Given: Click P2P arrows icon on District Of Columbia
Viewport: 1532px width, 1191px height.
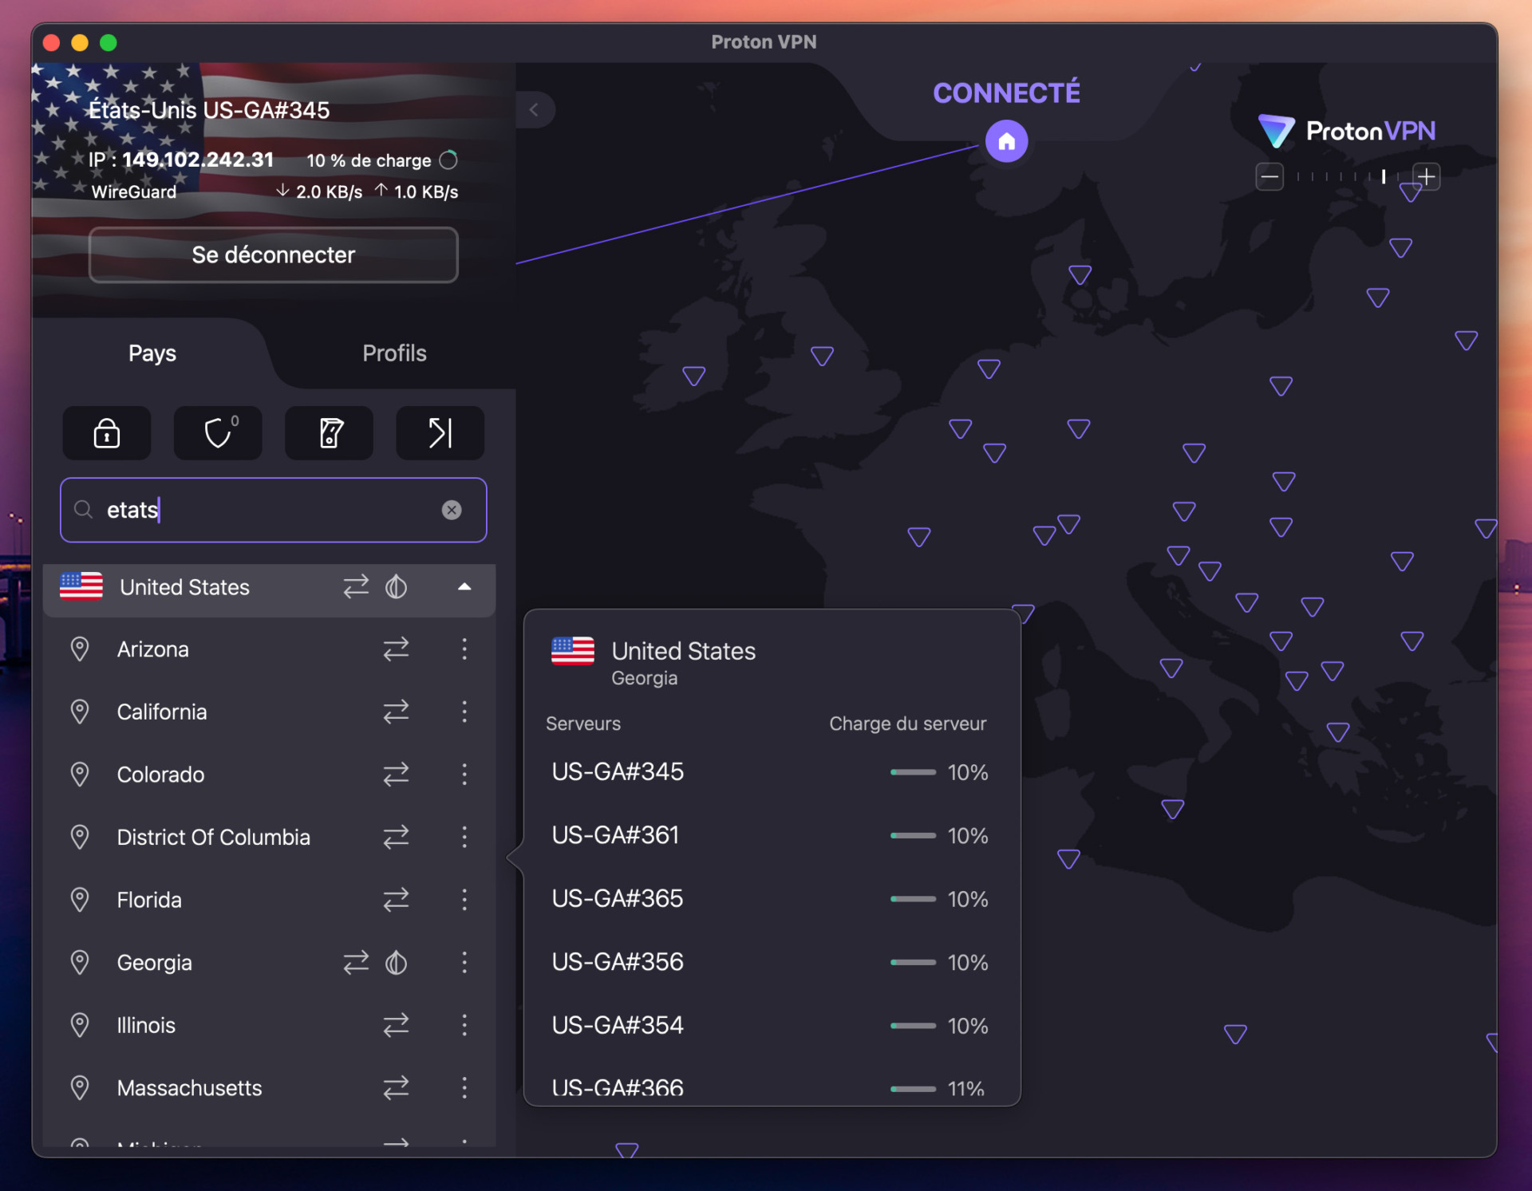Looking at the screenshot, I should [x=396, y=837].
